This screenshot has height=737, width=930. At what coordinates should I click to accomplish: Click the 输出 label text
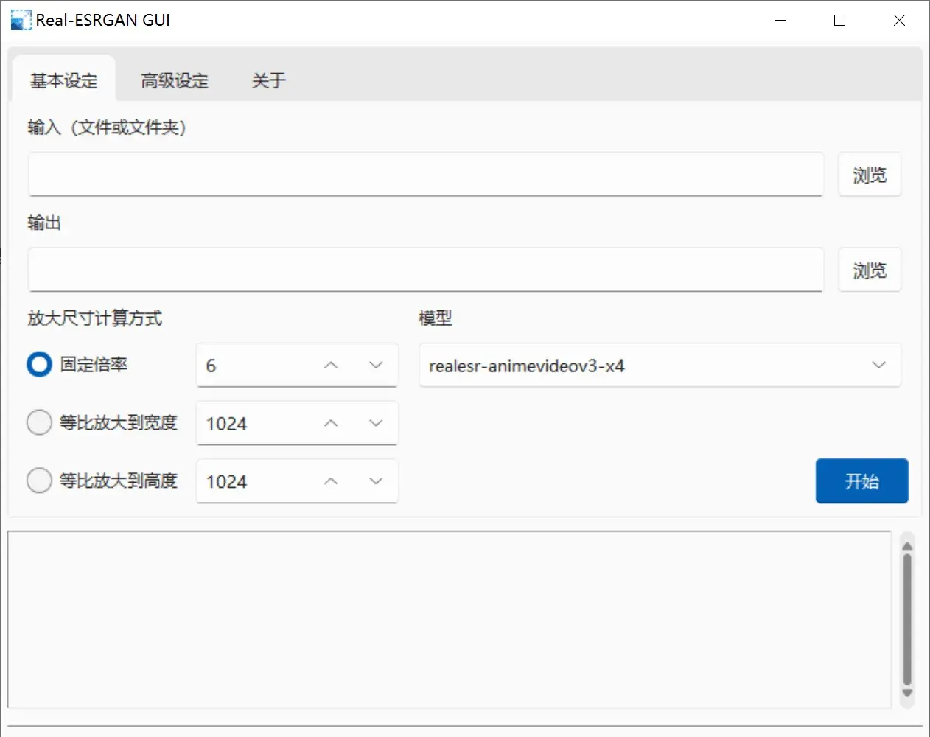coord(44,223)
